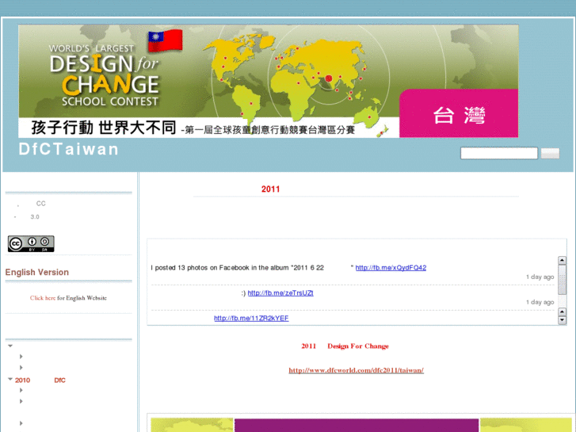Open the DfCTaiwan site title link

coord(69,149)
